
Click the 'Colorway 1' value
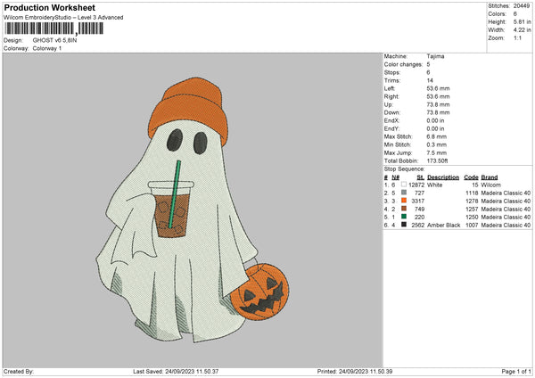47,48
